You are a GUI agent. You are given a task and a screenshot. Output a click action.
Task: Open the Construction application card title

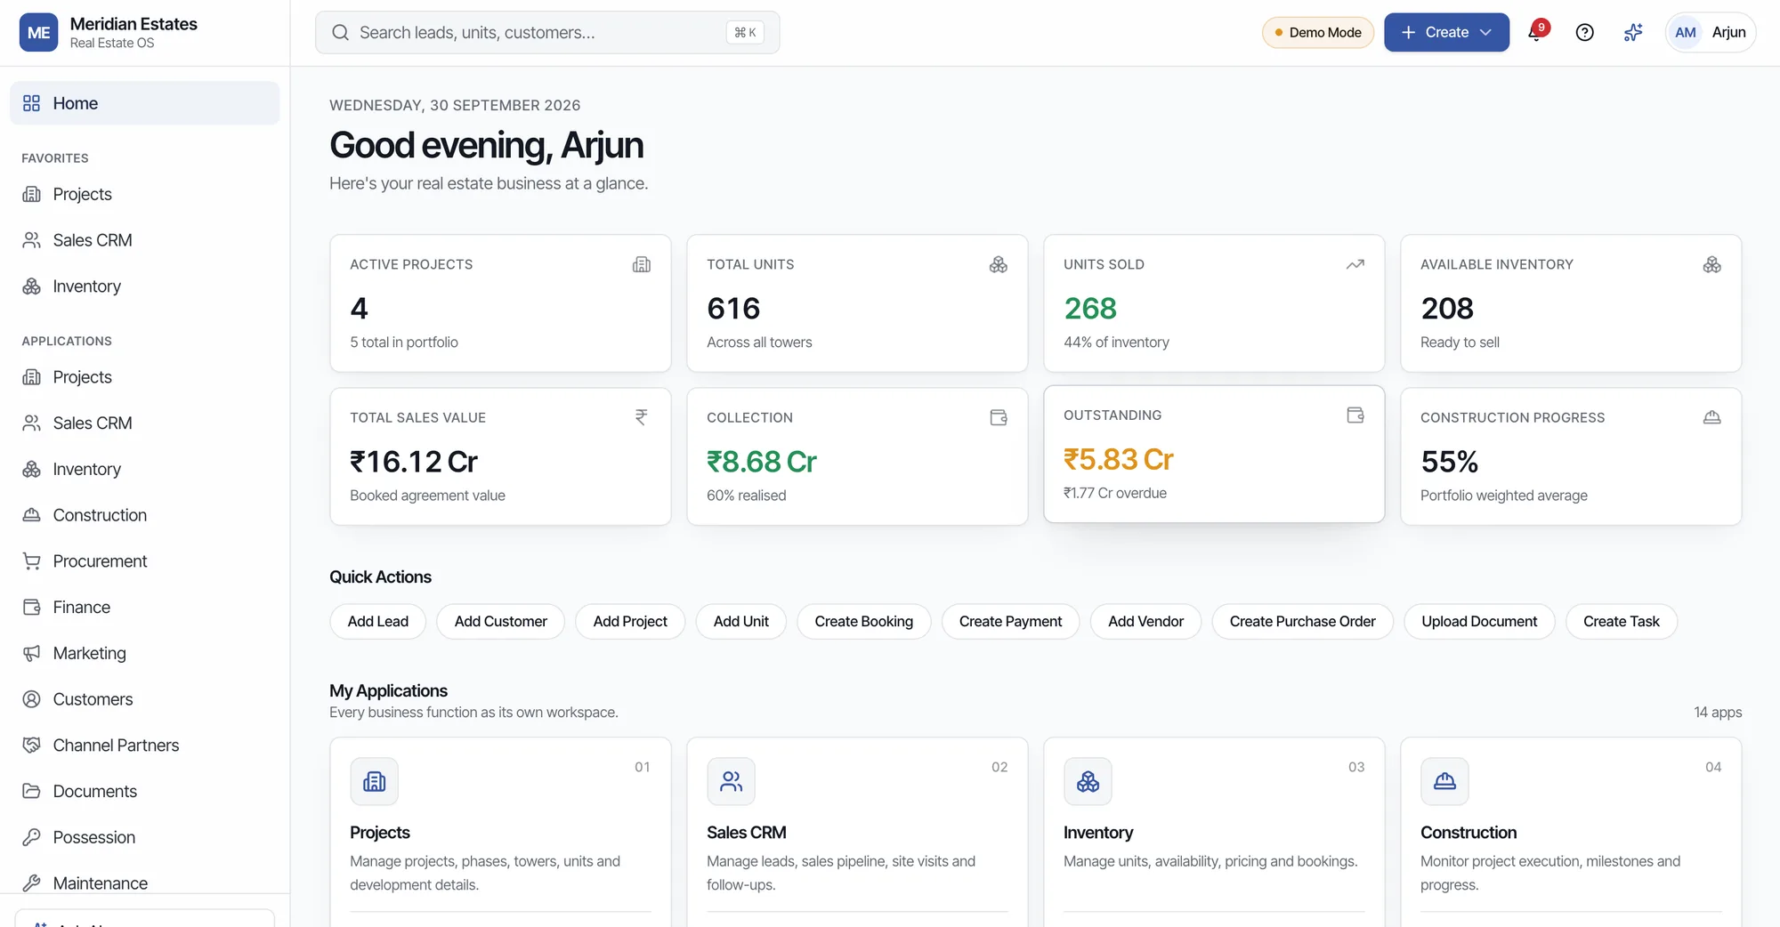[x=1468, y=833]
